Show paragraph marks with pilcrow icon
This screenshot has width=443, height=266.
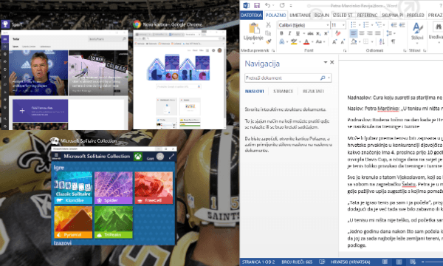393,42
